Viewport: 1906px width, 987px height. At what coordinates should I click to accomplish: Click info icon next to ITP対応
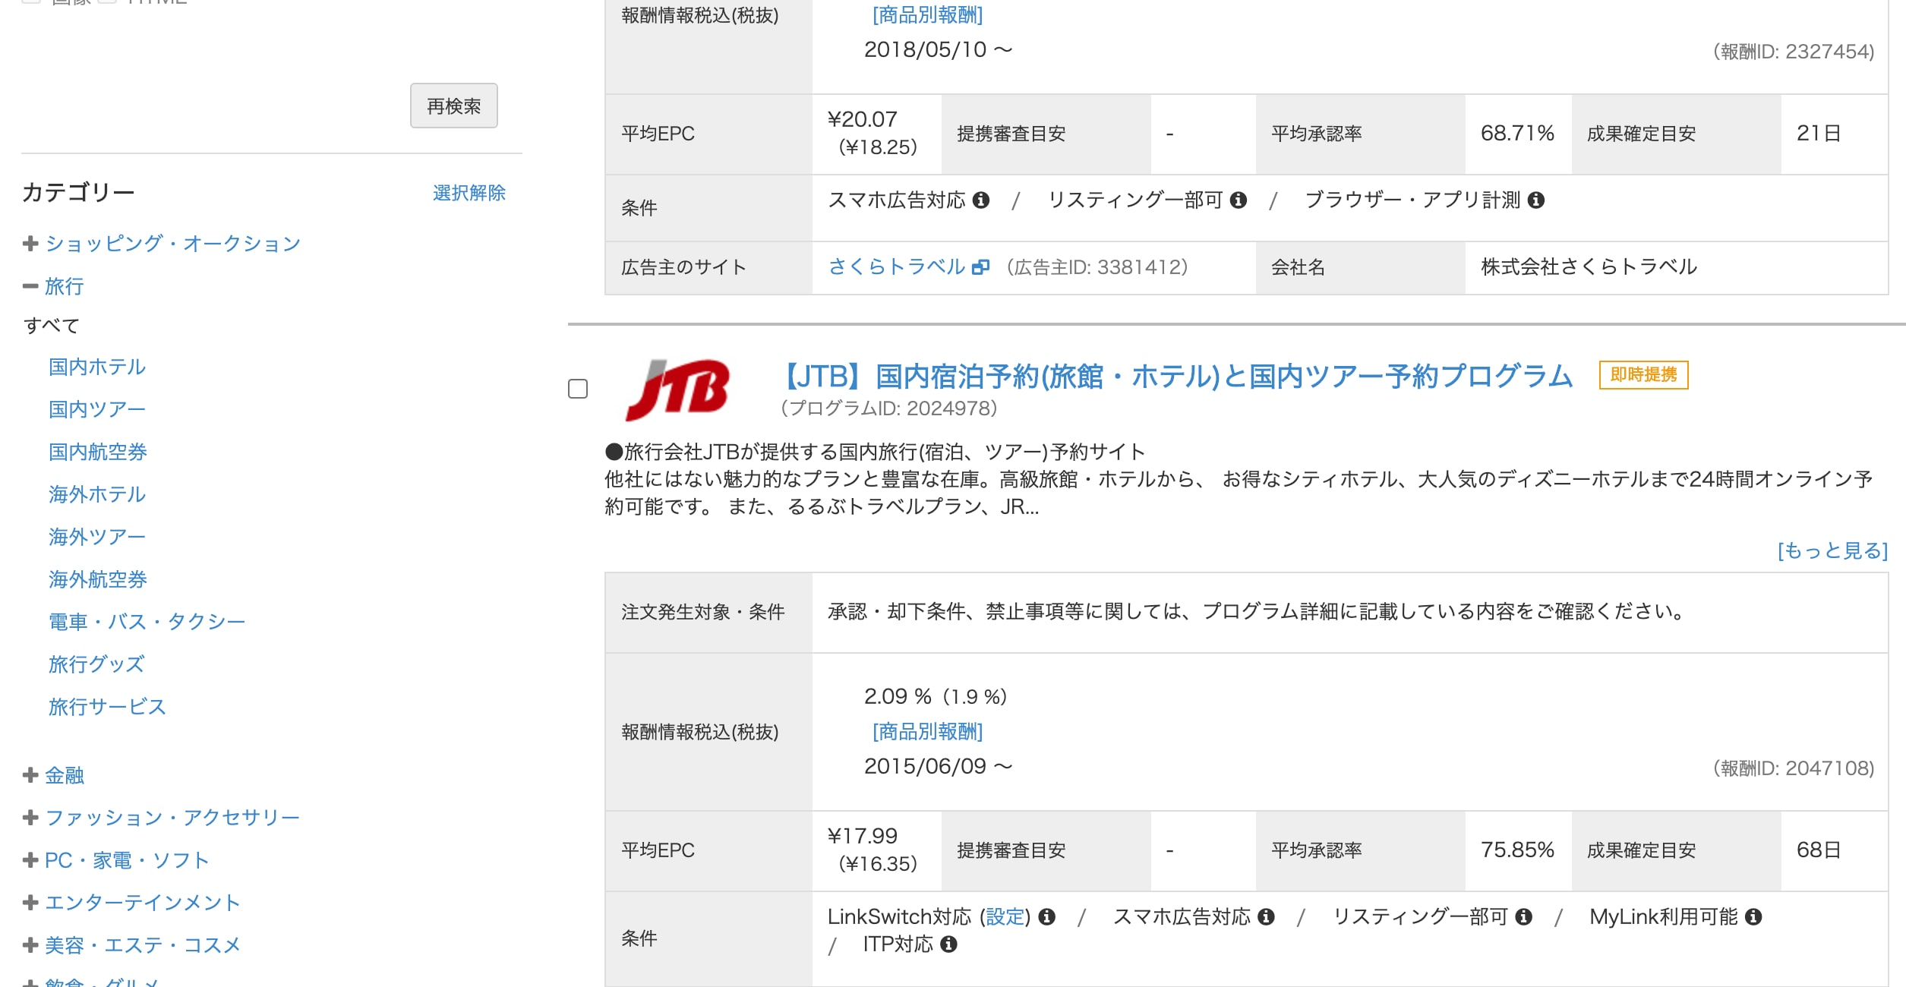tap(948, 944)
